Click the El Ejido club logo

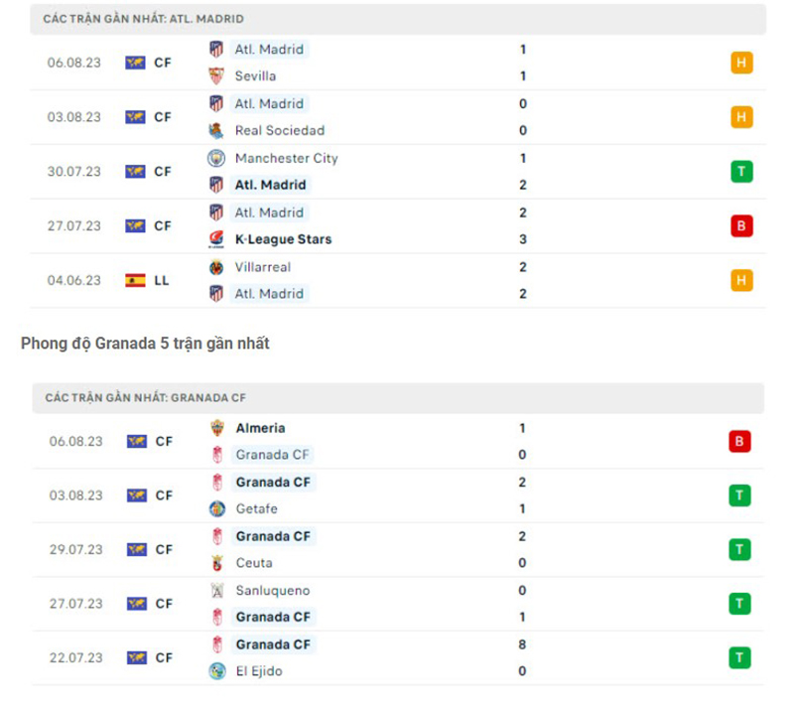click(217, 670)
